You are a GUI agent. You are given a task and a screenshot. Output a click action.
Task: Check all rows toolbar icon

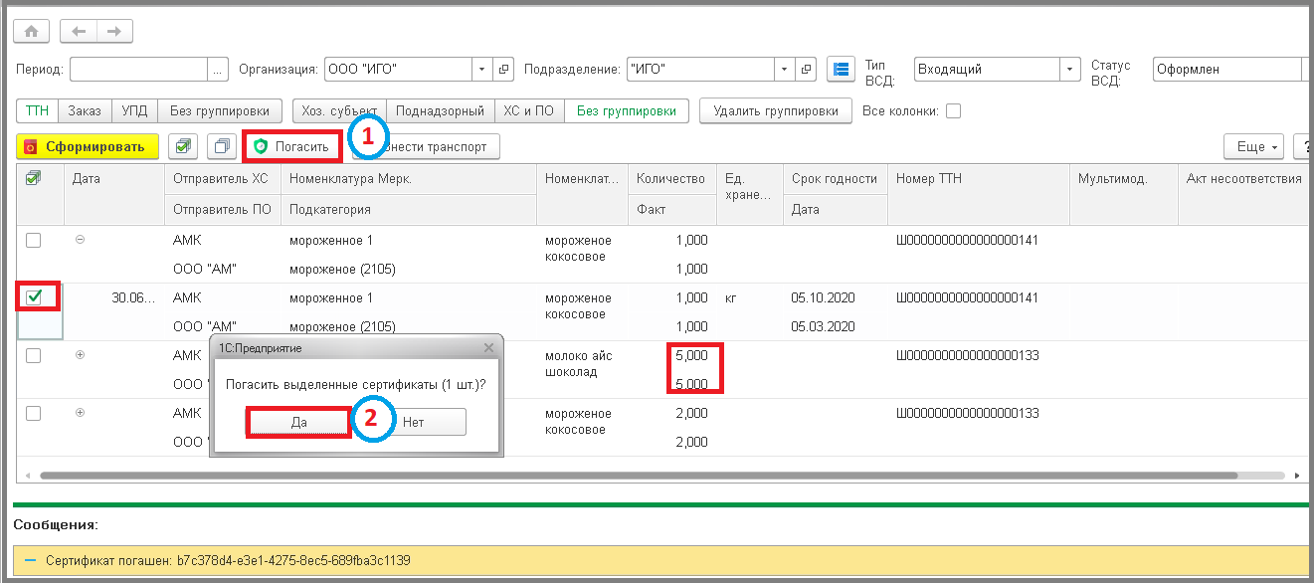[x=181, y=146]
